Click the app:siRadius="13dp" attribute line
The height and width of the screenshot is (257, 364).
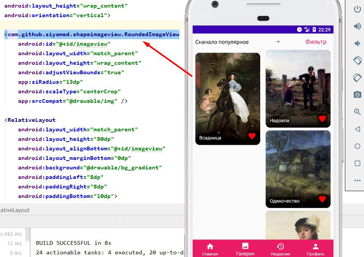pos(50,82)
